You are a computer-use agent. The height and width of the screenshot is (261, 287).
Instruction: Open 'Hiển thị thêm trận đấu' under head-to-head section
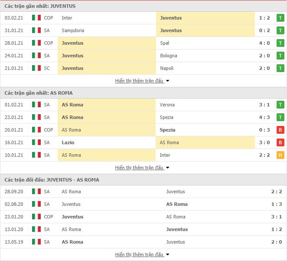[x=139, y=254]
